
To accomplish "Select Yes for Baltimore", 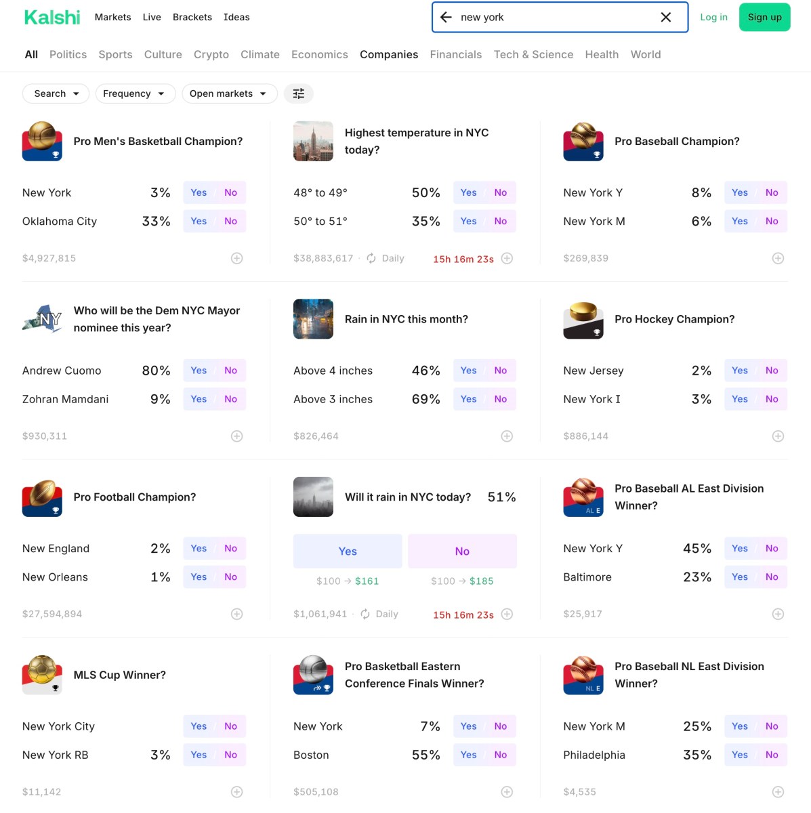I will 740,577.
